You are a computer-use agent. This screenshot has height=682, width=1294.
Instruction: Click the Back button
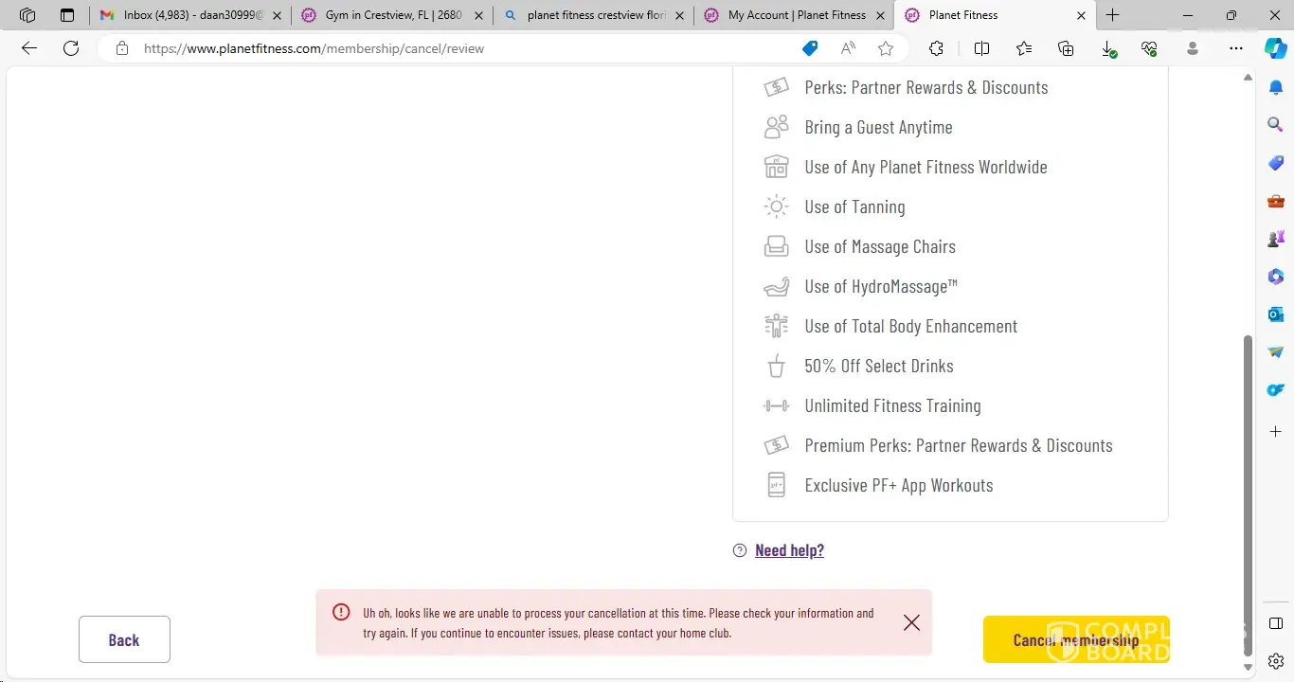pyautogui.click(x=124, y=639)
